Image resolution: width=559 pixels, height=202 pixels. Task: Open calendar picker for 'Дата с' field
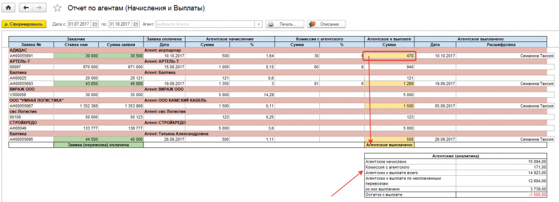click(95, 24)
